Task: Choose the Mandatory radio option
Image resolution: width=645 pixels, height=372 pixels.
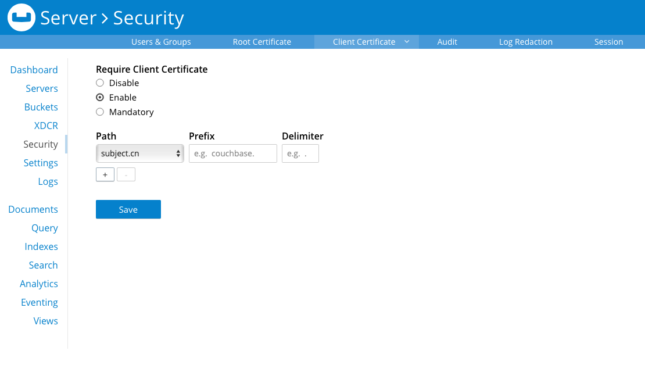Action: [x=100, y=112]
